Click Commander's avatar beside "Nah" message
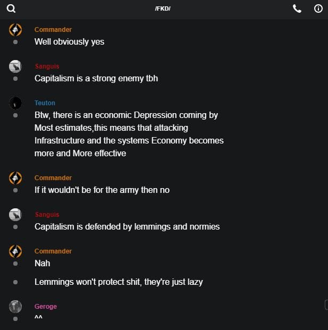The width and height of the screenshot is (328, 330). pyautogui.click(x=15, y=251)
